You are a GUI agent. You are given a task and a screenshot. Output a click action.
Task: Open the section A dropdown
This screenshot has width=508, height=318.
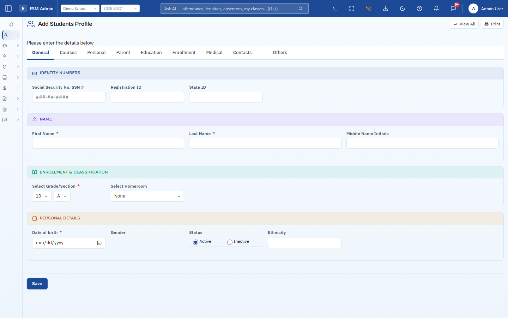(x=62, y=196)
